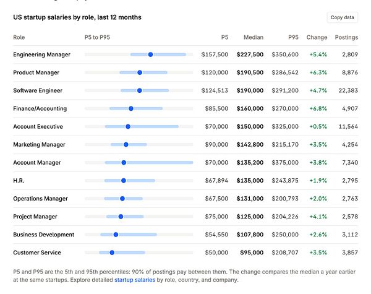Click the $54,550 P5 value
Viewport: 371px width, 294px height.
(x=216, y=235)
